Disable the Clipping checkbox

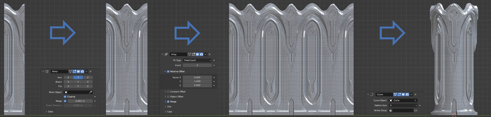click(65, 97)
